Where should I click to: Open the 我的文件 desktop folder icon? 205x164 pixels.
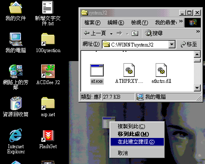pyautogui.click(x=15, y=8)
